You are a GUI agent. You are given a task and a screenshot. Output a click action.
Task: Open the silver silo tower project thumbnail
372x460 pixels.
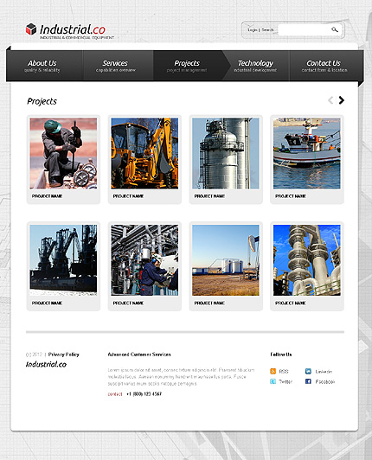pyautogui.click(x=226, y=153)
